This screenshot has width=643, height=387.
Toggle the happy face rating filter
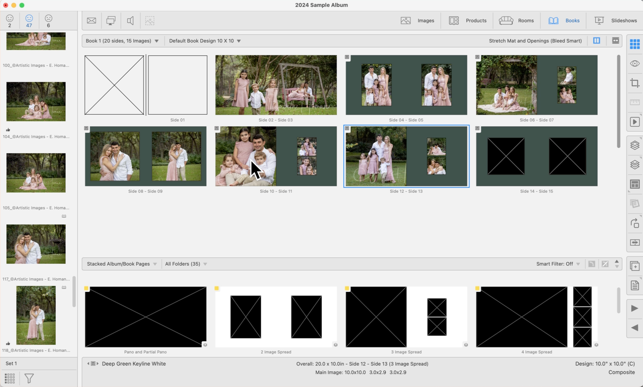coord(10,21)
